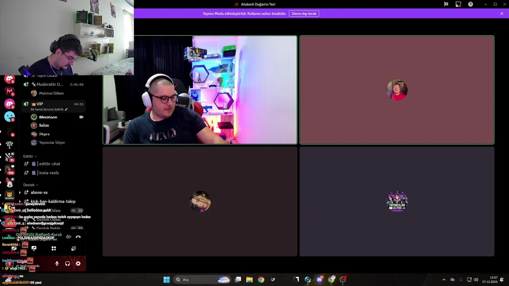This screenshot has width=509, height=286.
Task: Select Skyra in the VIP channel
Action: (44, 134)
